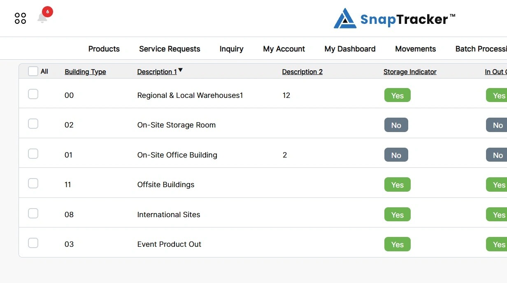The height and width of the screenshot is (283, 507).
Task: Open the Products menu
Action: [104, 49]
